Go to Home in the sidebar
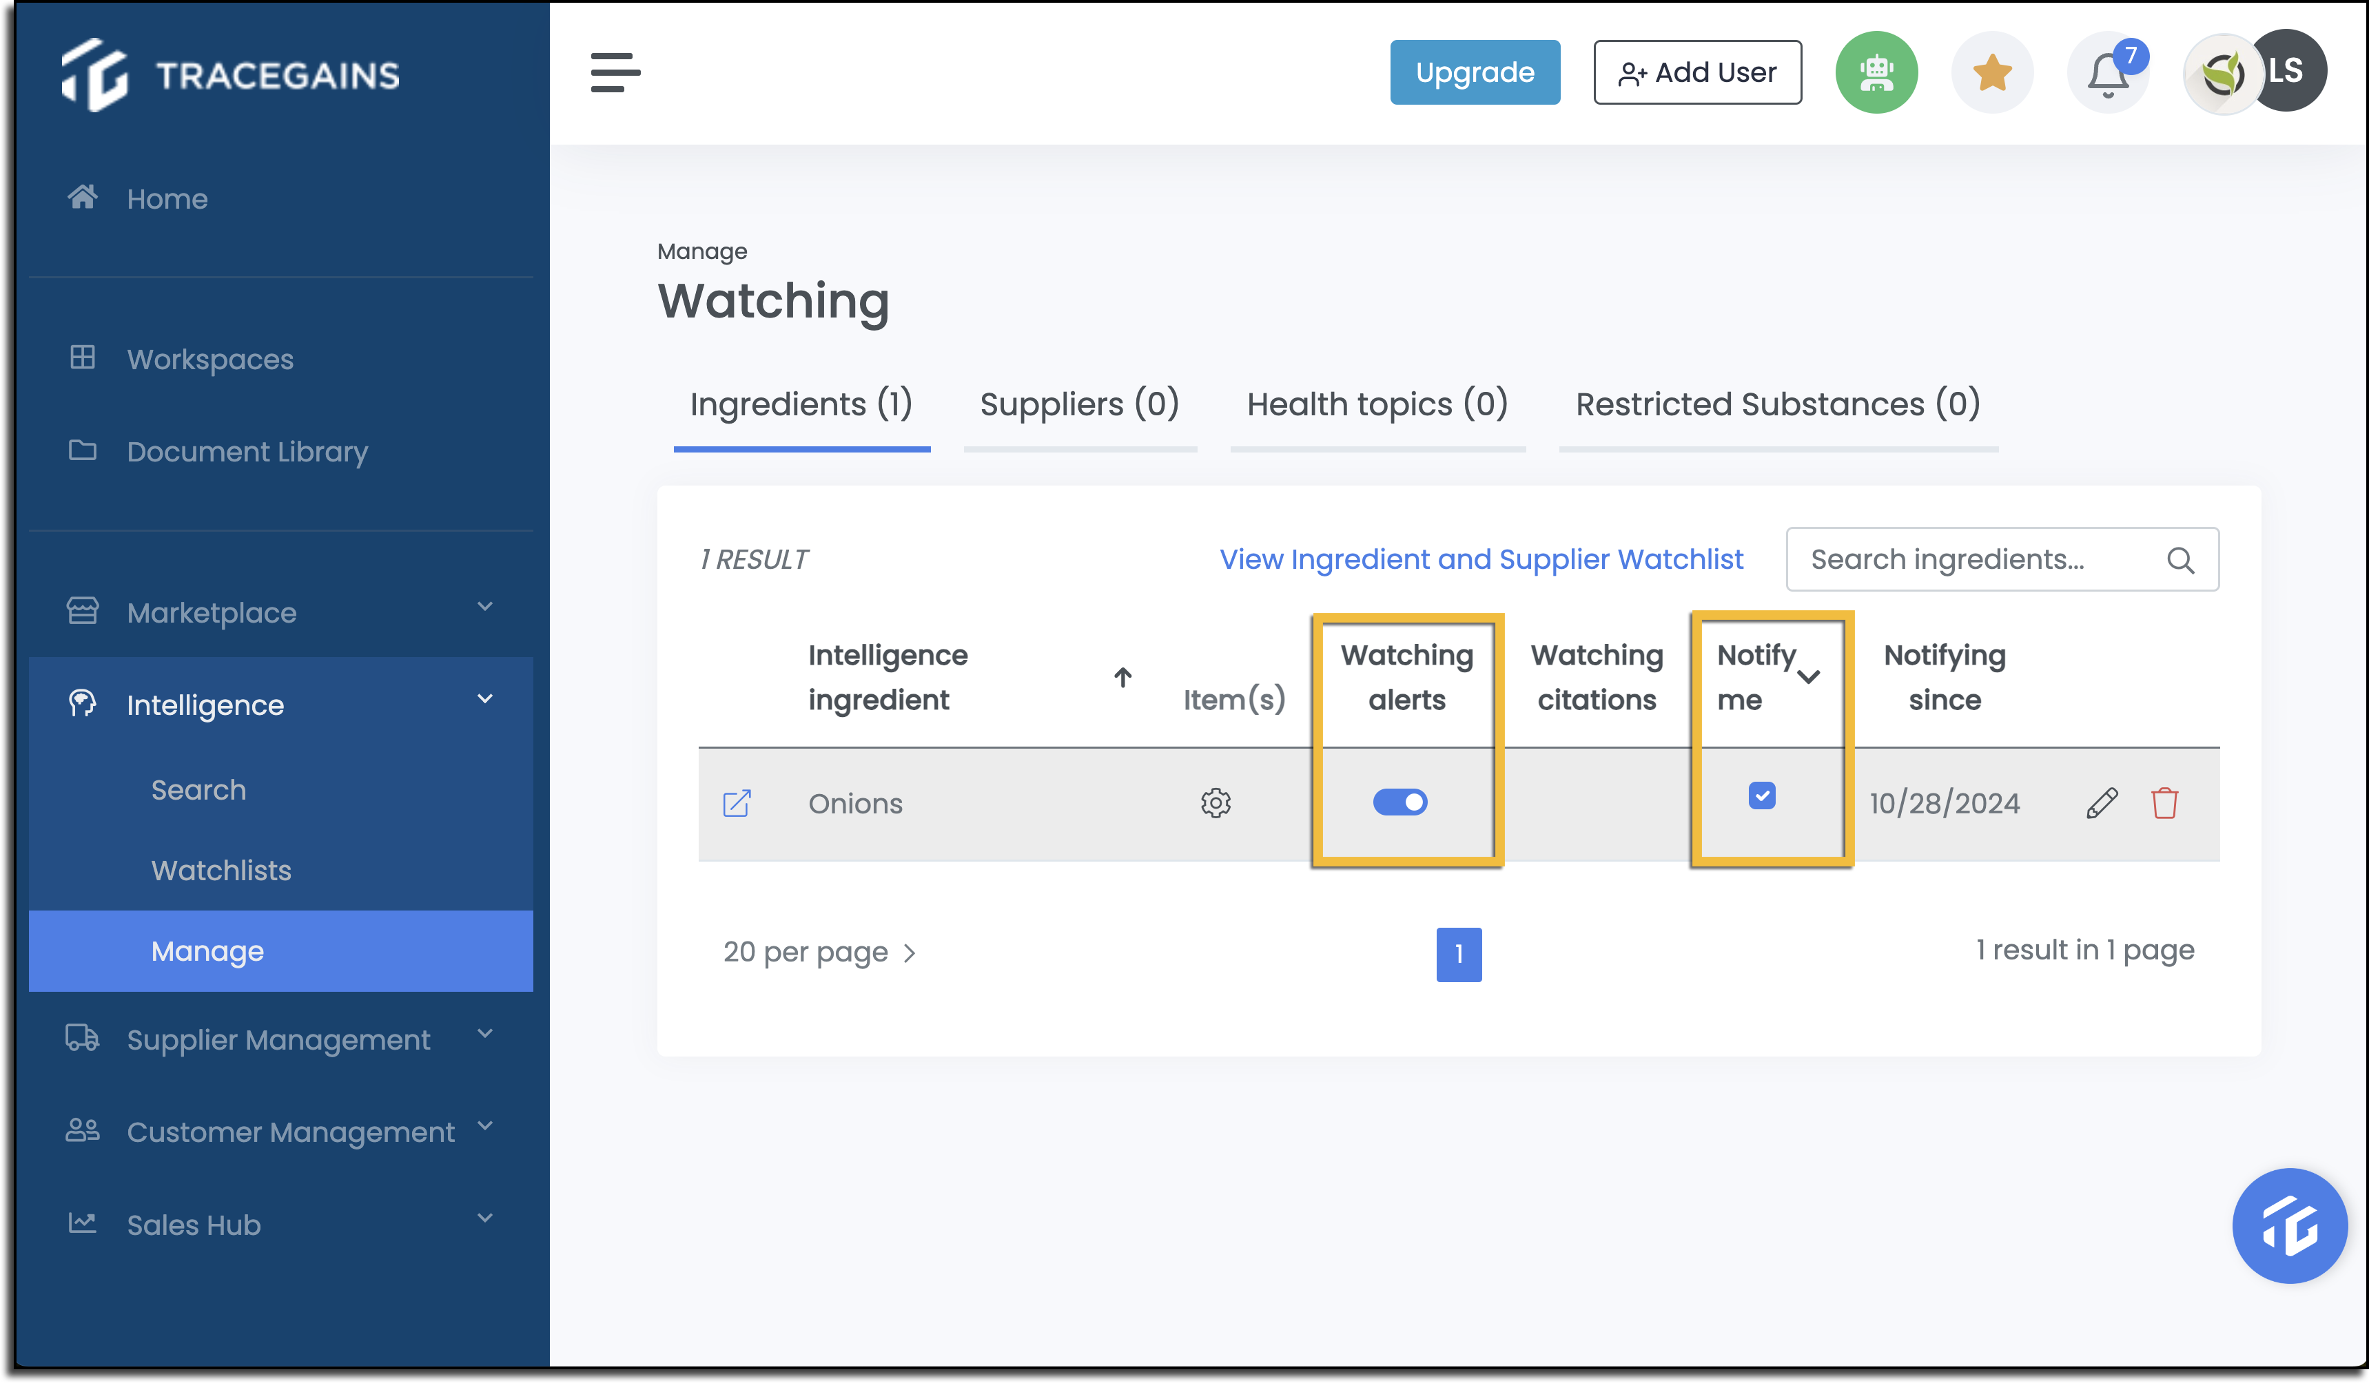The image size is (2369, 1383). pyautogui.click(x=167, y=199)
